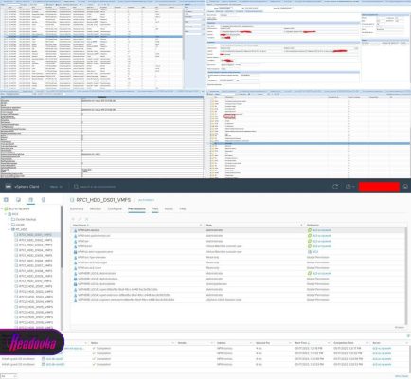The height and width of the screenshot is (379, 411).
Task: Click the edit permission pencil icon
Action: coord(80,219)
